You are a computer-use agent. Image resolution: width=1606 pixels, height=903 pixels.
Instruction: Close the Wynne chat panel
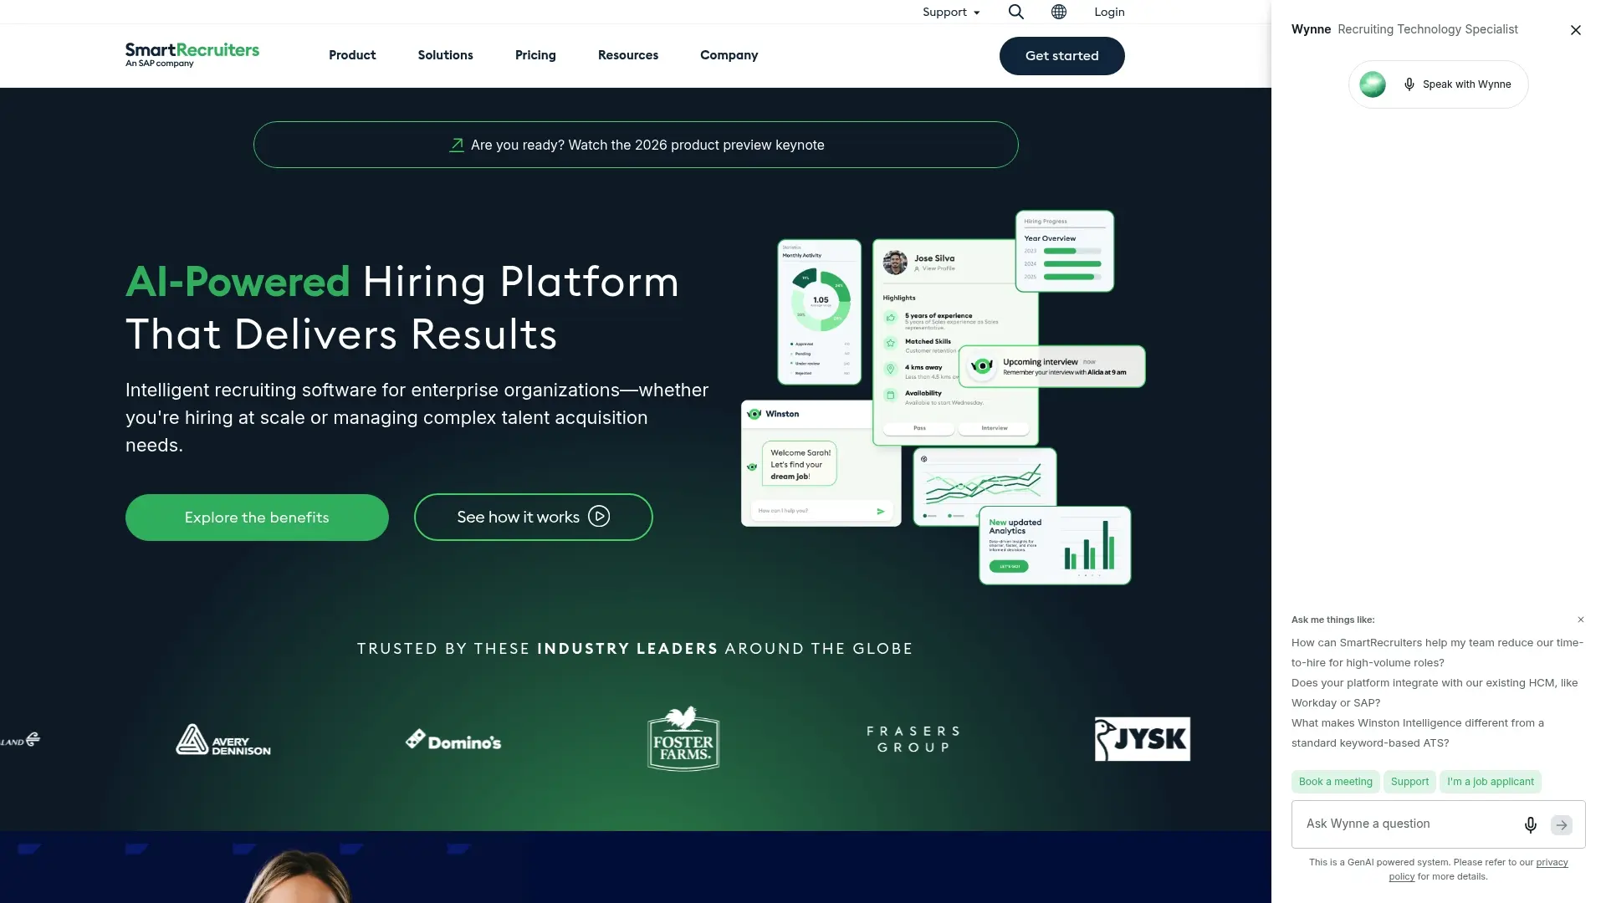(1576, 30)
